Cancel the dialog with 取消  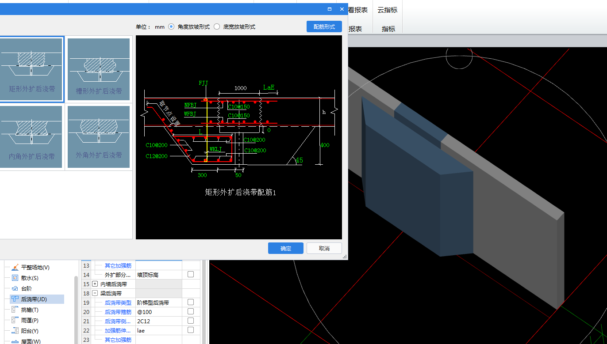coord(324,248)
